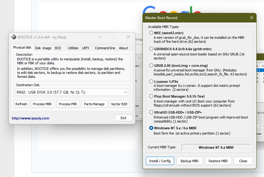The height and width of the screenshot is (177, 264).
Task: Click the Current MBR Type field
Action: coord(216,147)
